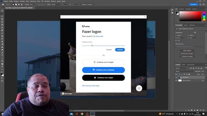
Task: Toggle lock position icon in Camadas
Action: 184,74
